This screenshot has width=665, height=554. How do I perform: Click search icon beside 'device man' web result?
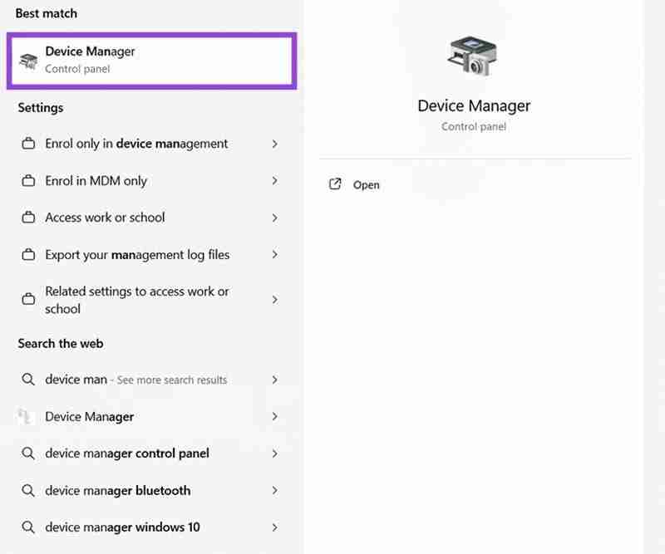(x=28, y=379)
